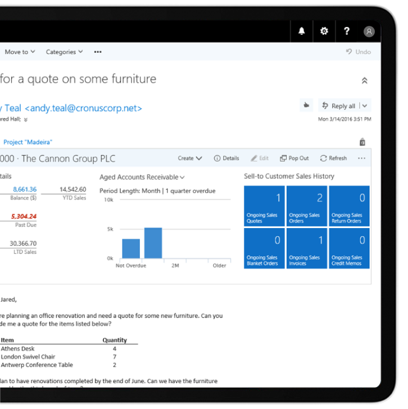Open more actions ellipsis in mail toolbar
Image resolution: width=408 pixels, height=409 pixels.
[98, 52]
